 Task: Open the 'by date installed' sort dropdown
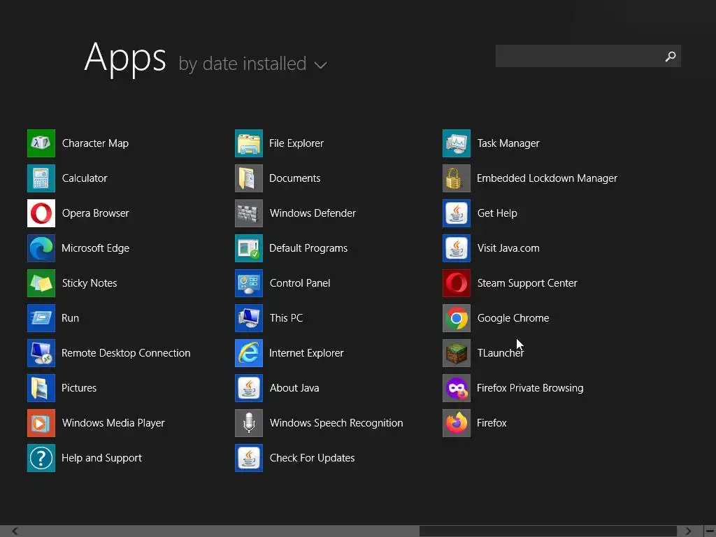pyautogui.click(x=252, y=64)
